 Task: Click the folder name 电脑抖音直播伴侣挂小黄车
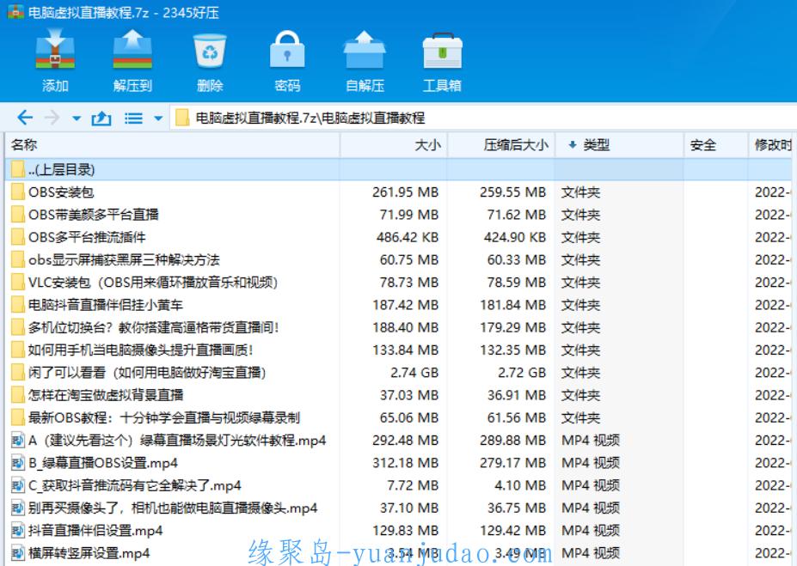105,305
